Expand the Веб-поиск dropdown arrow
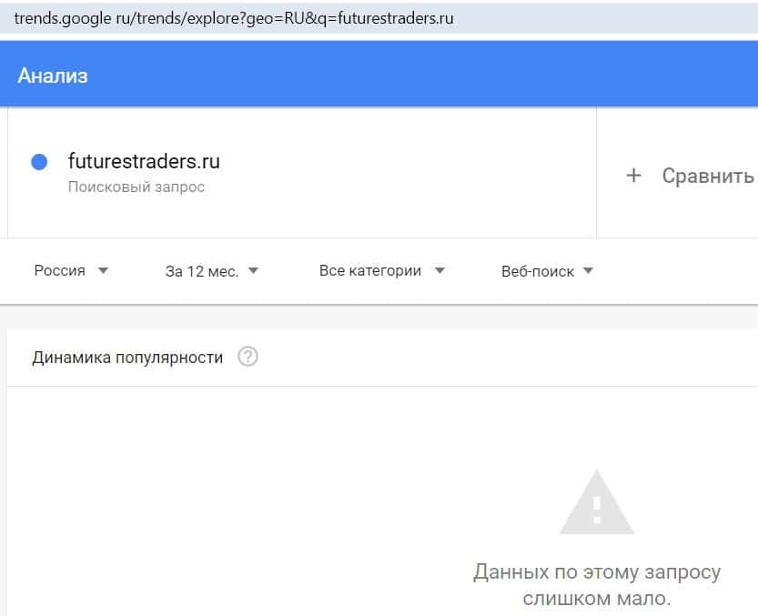Image resolution: width=758 pixels, height=616 pixels. tap(588, 270)
